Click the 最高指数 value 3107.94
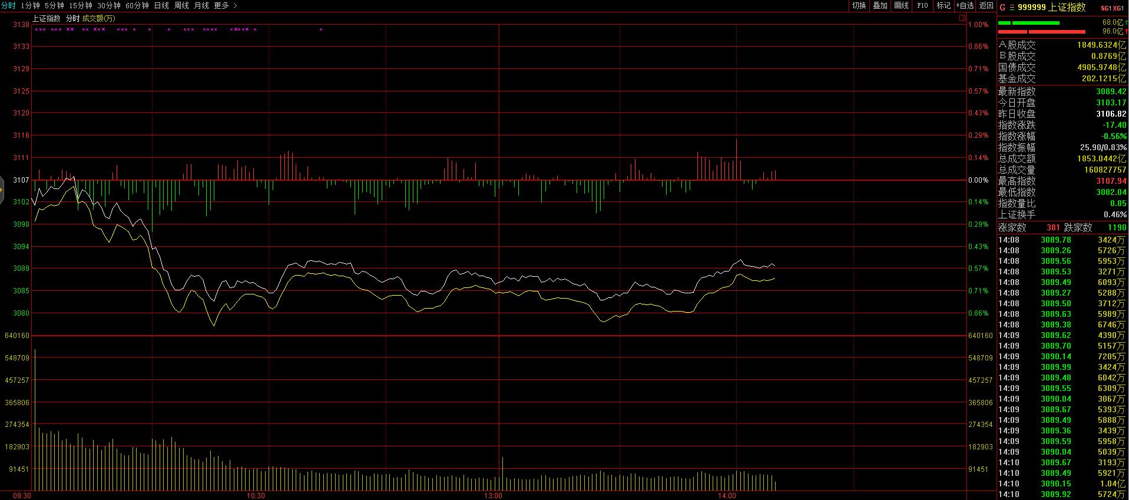Viewport: 1129px width, 500px height. coord(1111,181)
